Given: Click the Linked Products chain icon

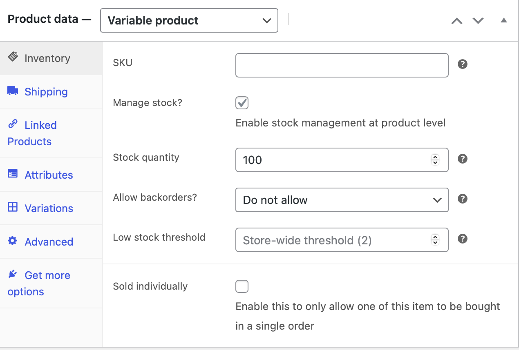Looking at the screenshot, I should [13, 124].
